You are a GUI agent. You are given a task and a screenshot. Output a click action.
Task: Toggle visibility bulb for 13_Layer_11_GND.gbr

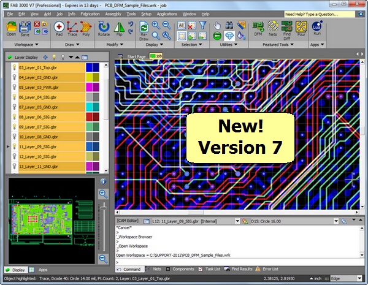click(14, 166)
